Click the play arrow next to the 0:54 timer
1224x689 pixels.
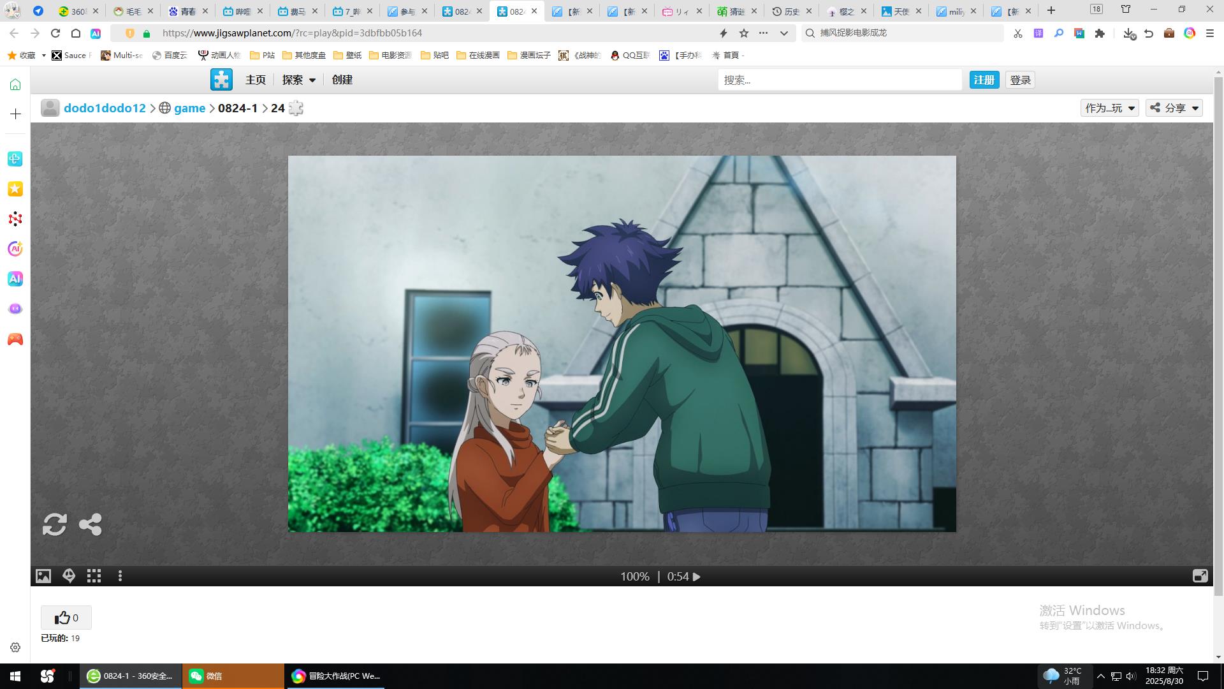point(697,577)
